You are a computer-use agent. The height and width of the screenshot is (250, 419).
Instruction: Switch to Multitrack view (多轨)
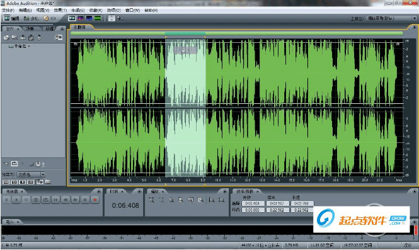pos(31,18)
